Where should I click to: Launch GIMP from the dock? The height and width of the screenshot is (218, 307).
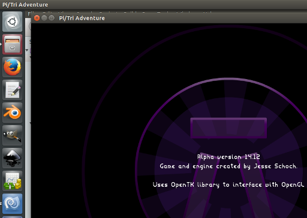[13, 135]
